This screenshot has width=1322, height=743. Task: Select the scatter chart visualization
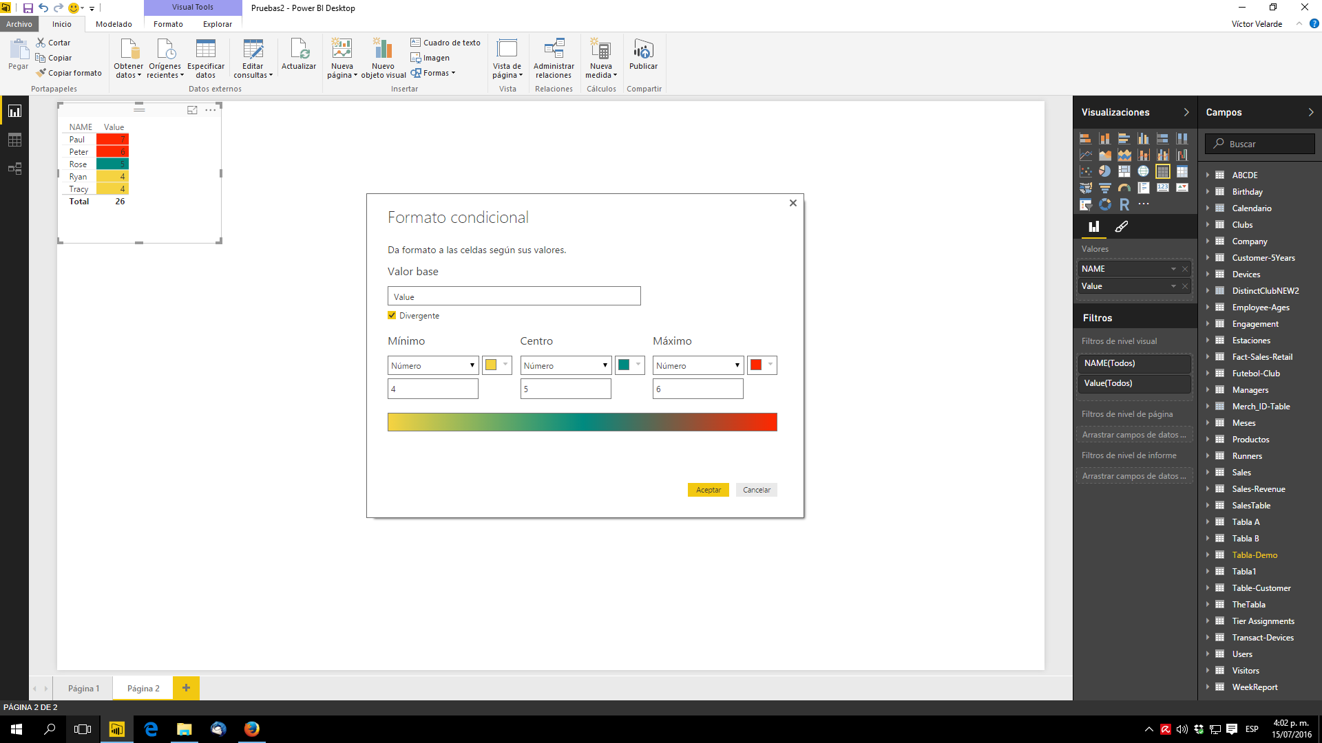(x=1085, y=171)
